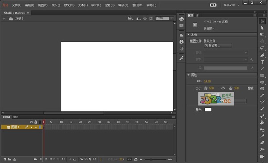This screenshot has width=268, height=163.
Task: Open the 文件(F) menu
Action: pos(17,5)
